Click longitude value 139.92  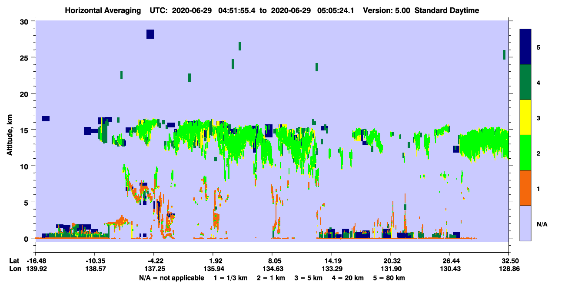coord(36,269)
